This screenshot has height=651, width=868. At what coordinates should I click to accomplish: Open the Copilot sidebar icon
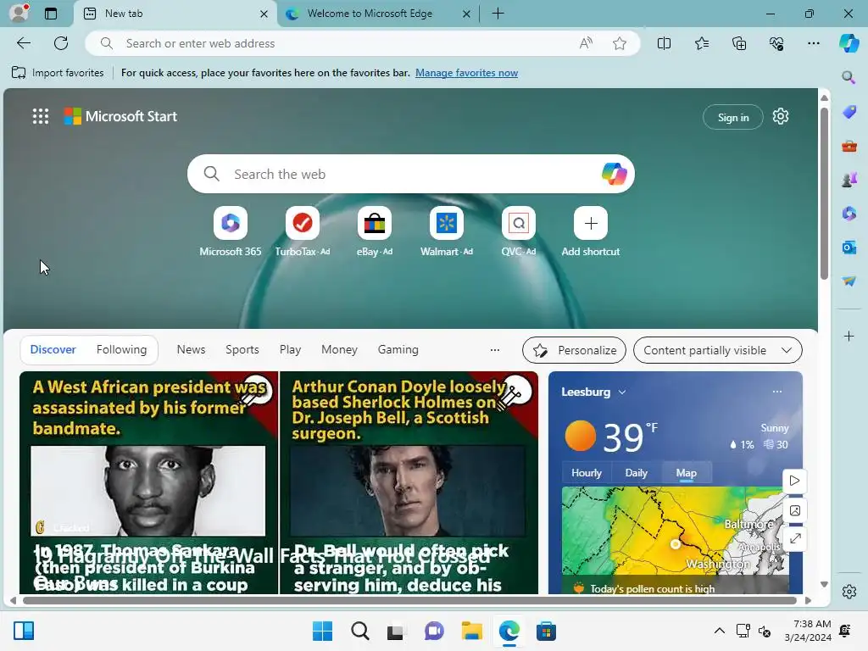point(849,43)
